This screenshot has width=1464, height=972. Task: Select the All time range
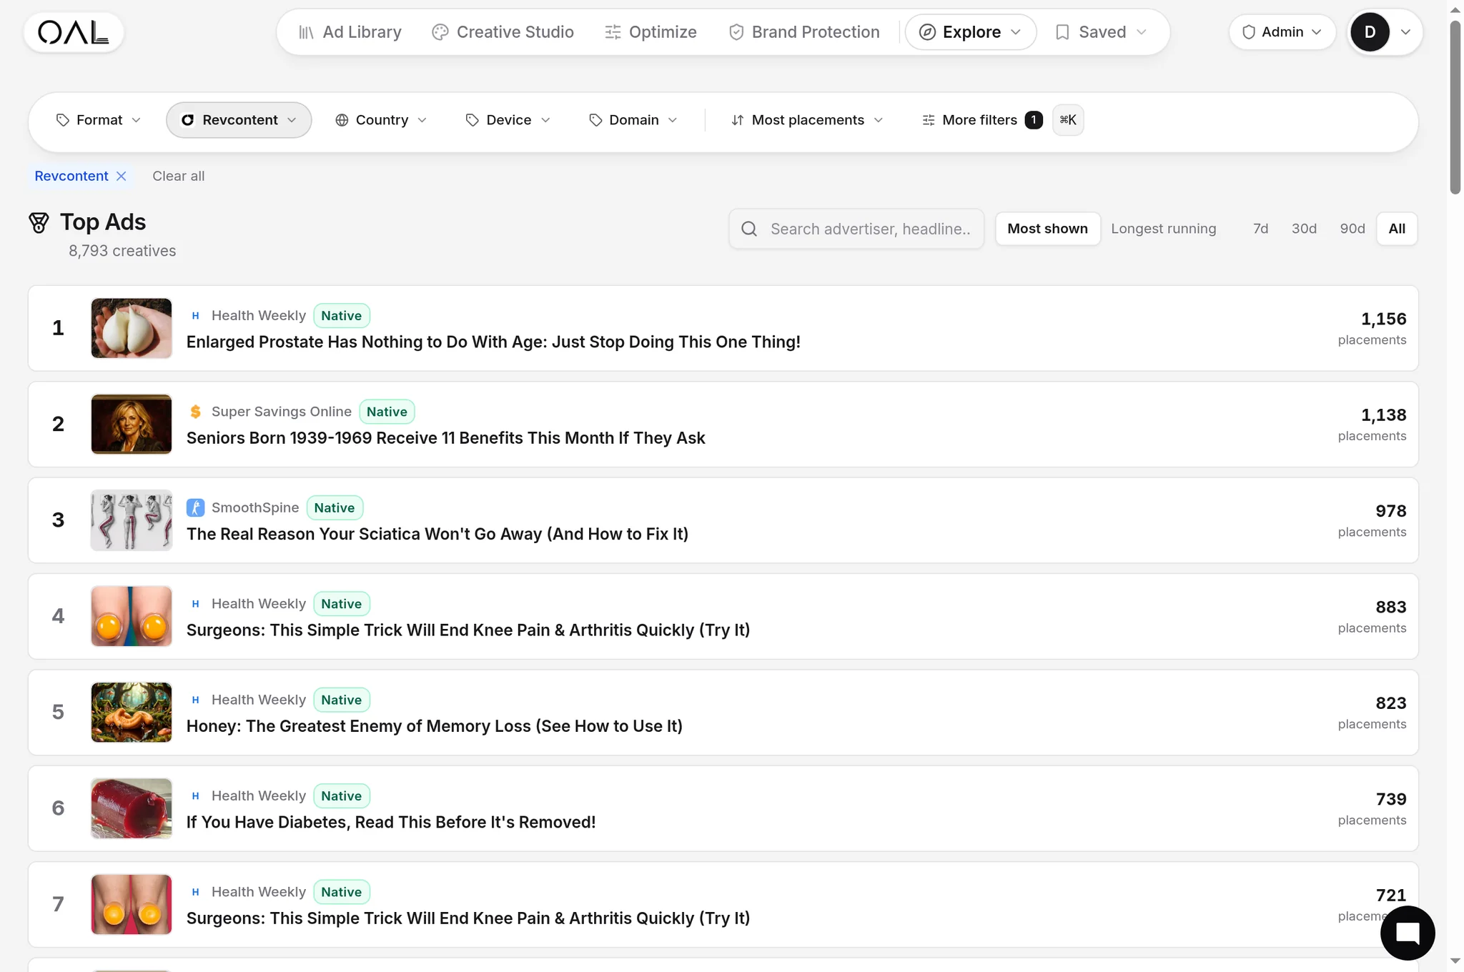click(1397, 229)
